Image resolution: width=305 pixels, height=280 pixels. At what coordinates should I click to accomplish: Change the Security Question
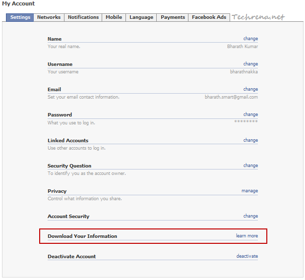tap(250, 166)
